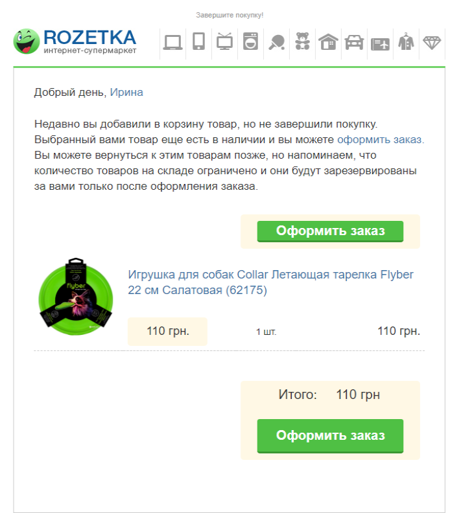450x513 pixels.
Task: Open the laptops and computers category icon
Action: click(172, 42)
